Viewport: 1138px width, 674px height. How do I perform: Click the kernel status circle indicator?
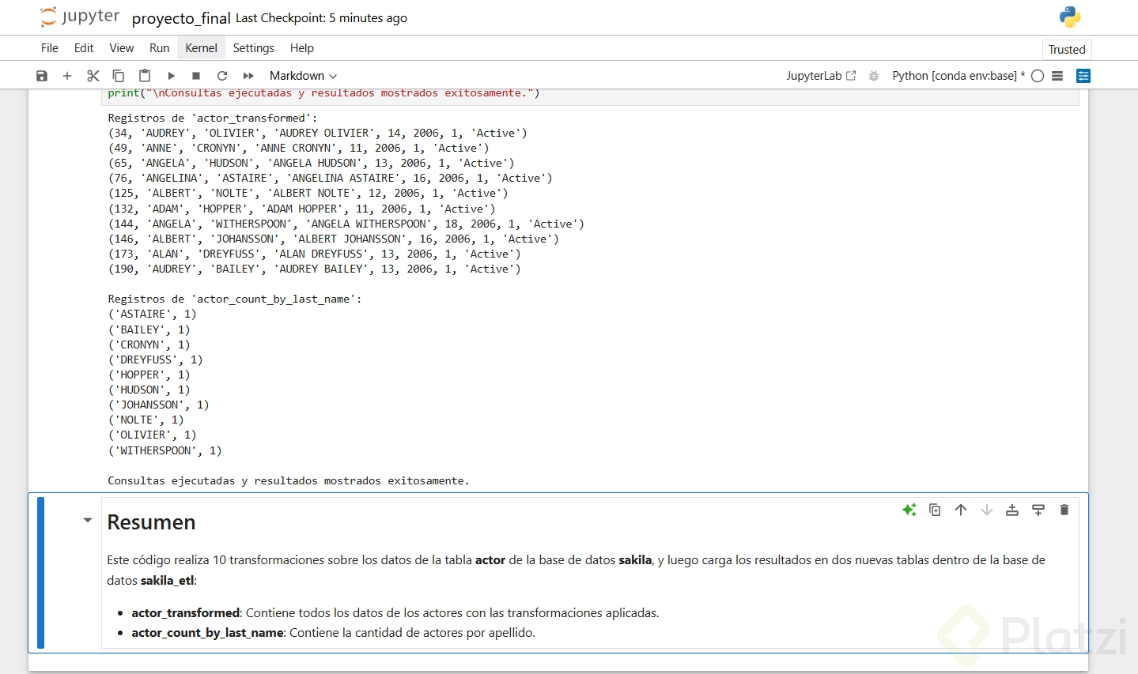(1038, 76)
